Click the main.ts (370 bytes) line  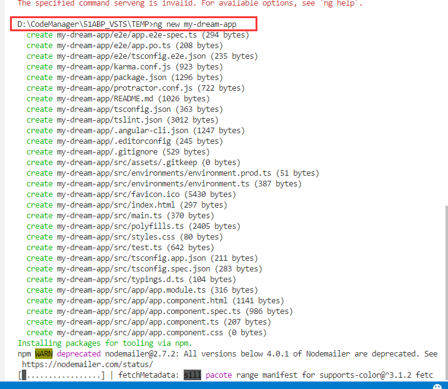[121, 216]
